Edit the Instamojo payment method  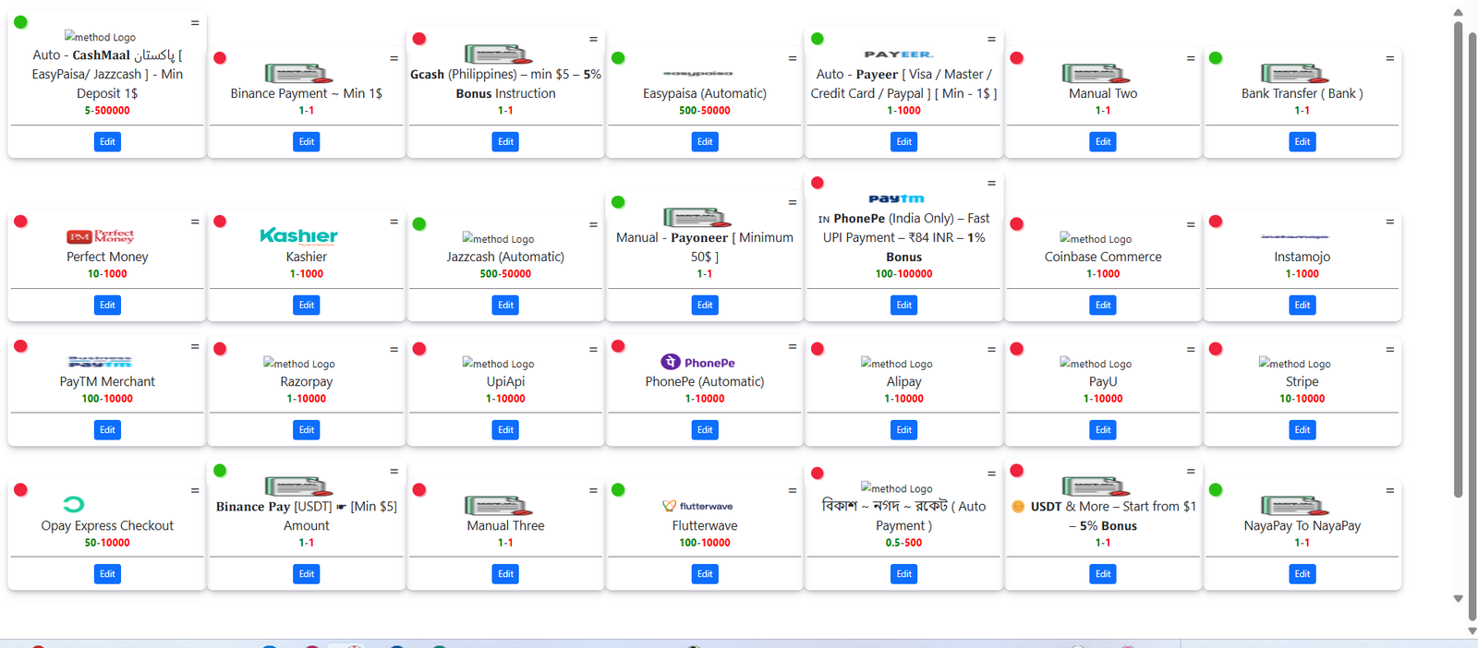coord(1302,305)
